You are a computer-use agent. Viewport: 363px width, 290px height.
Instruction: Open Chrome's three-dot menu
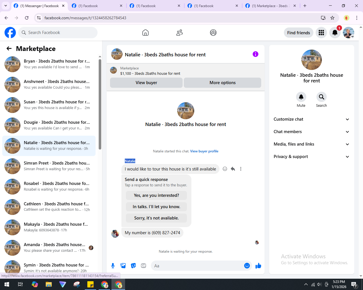coord(357,18)
